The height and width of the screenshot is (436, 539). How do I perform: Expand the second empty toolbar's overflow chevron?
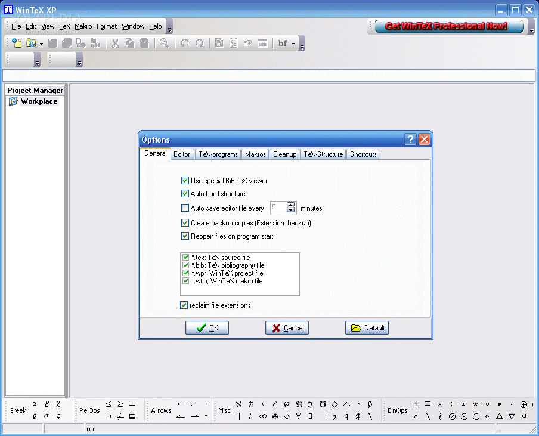click(x=80, y=60)
